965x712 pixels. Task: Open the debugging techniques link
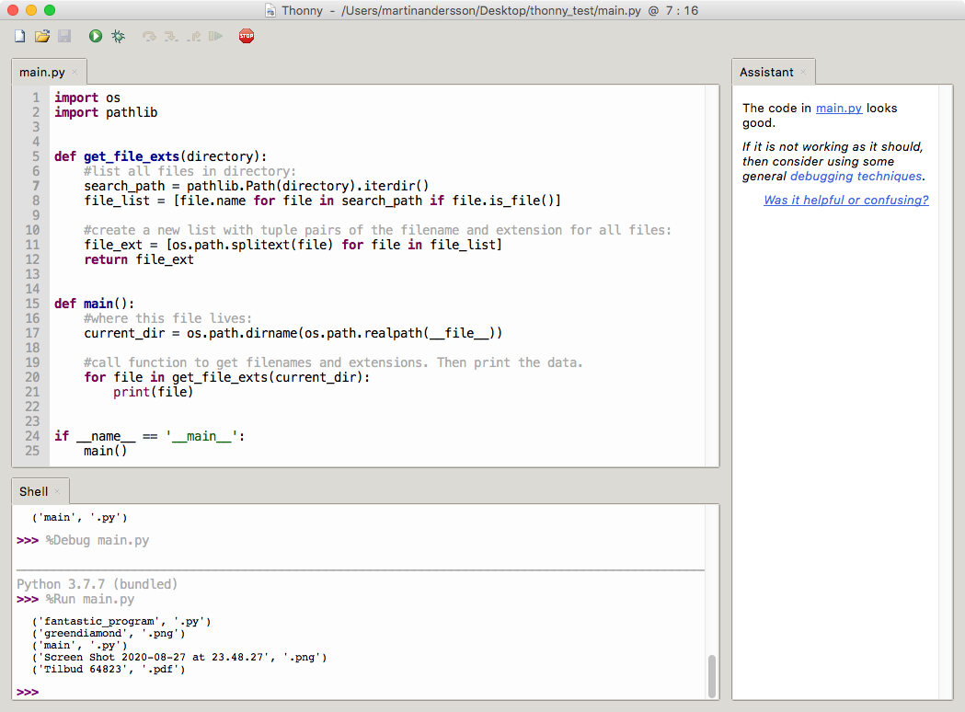pos(856,177)
